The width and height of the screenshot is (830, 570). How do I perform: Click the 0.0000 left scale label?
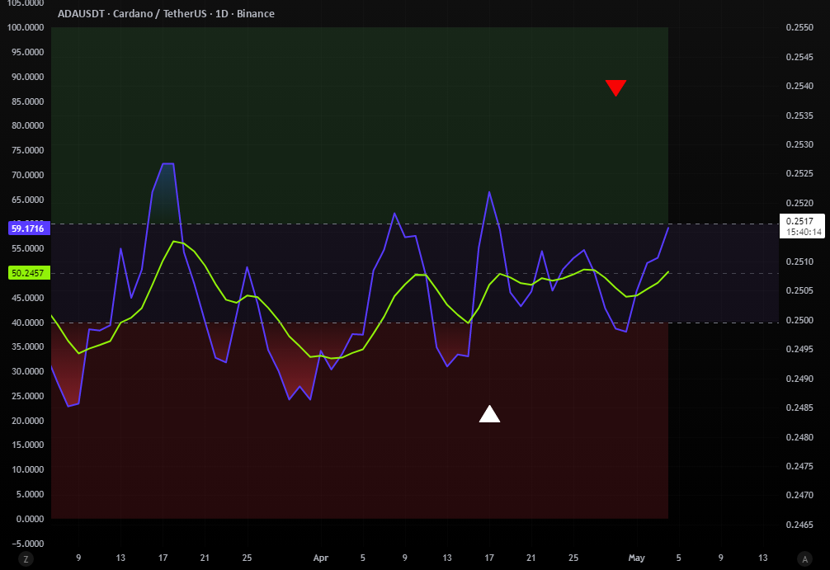click(30, 519)
